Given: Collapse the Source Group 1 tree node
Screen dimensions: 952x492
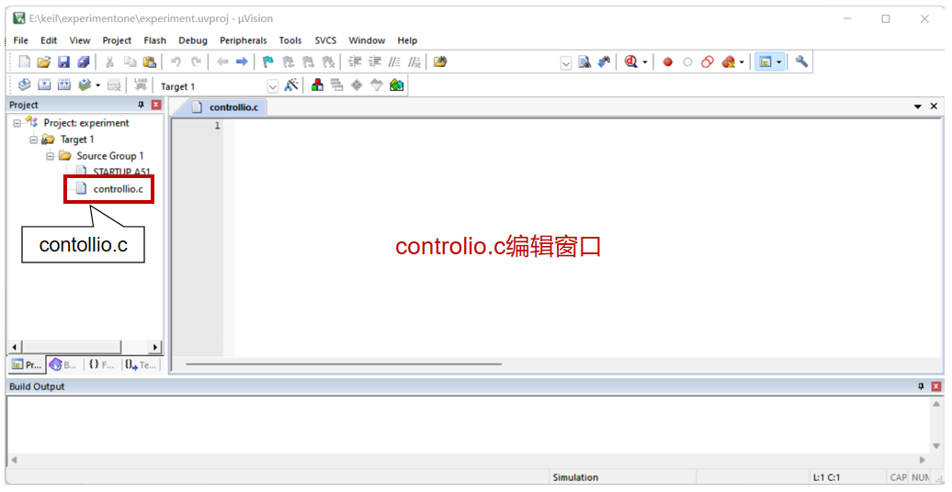Looking at the screenshot, I should coord(50,156).
